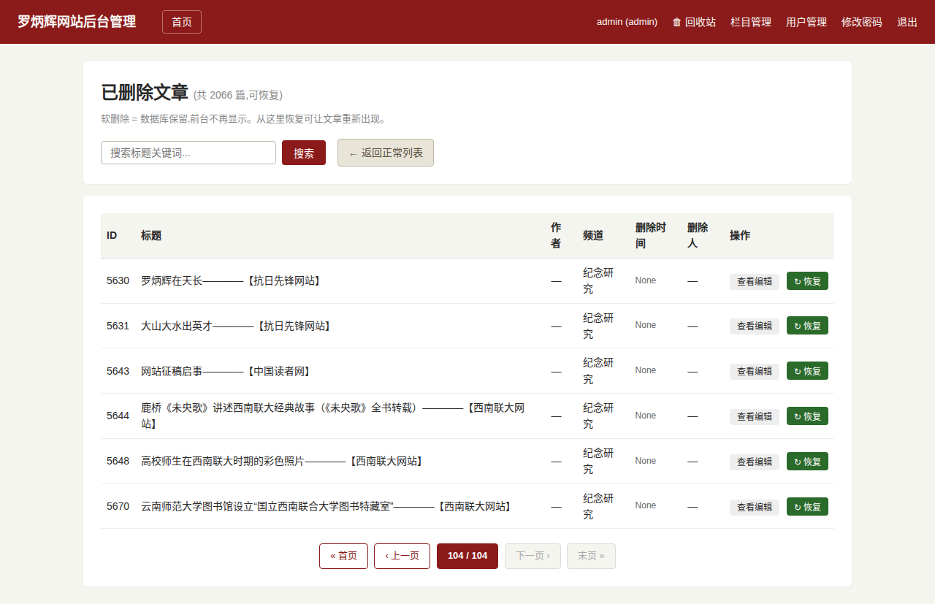Click title 罗炳辉在天长 article row
The height and width of the screenshot is (604, 935).
click(x=232, y=280)
